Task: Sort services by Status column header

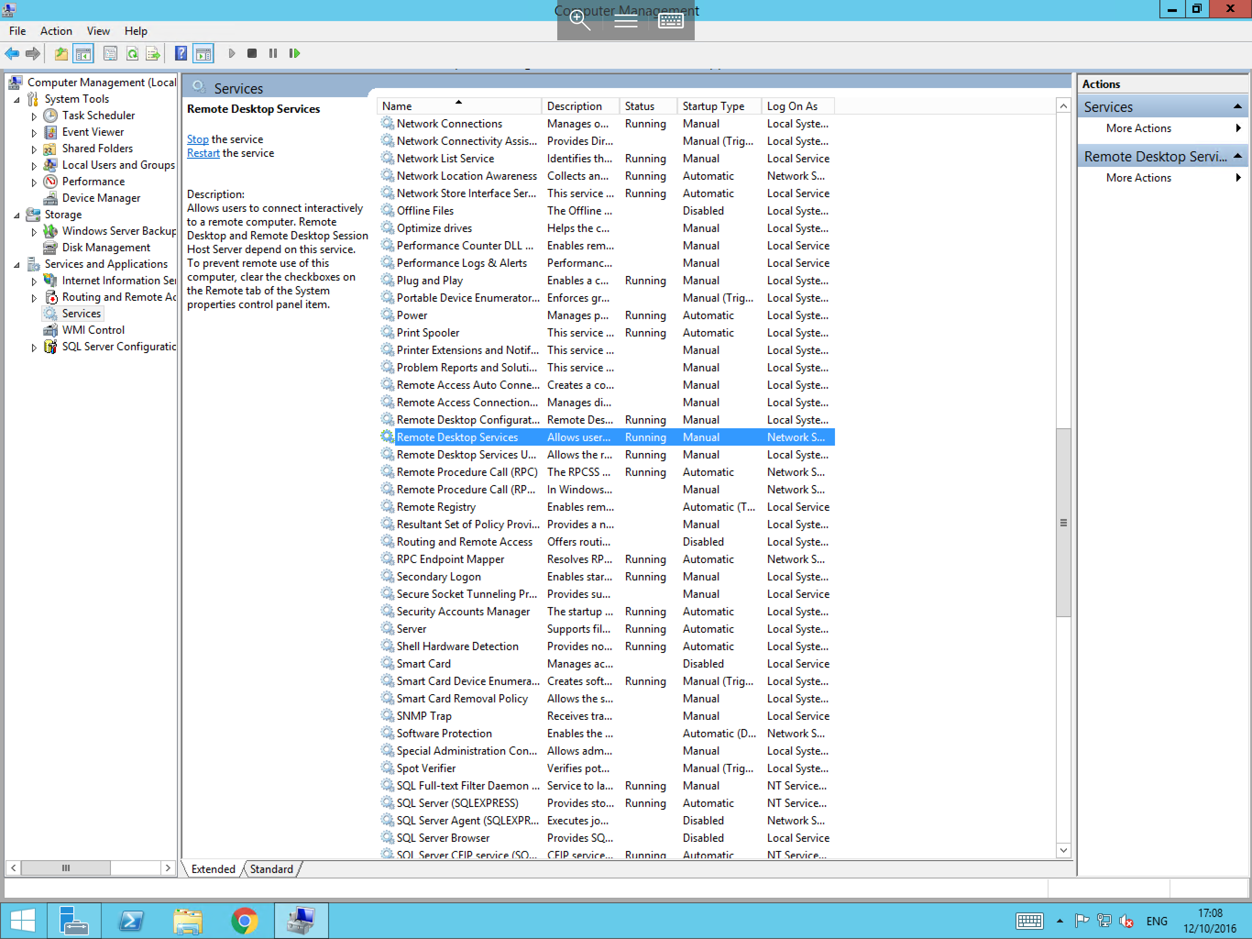Action: point(648,106)
